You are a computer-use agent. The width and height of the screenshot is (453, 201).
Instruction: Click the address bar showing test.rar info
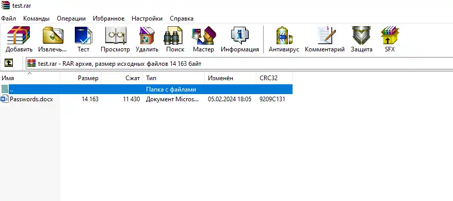[x=239, y=64]
